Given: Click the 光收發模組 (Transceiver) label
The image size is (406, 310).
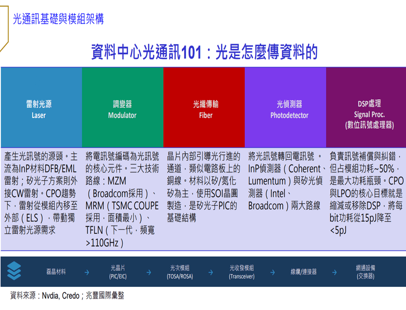Looking at the screenshot, I should tap(242, 272).
